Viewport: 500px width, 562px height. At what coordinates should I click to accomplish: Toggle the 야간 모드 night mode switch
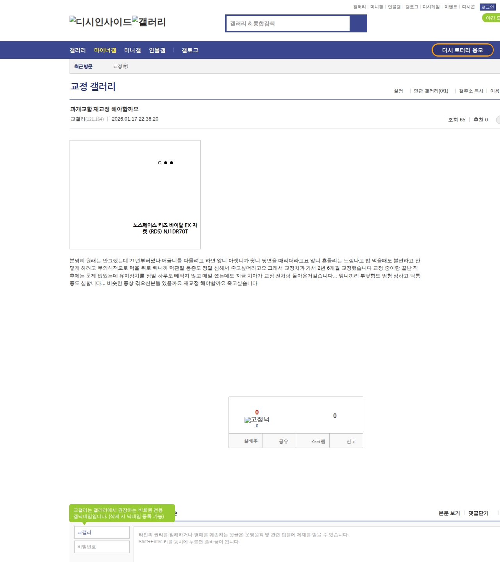click(x=491, y=18)
